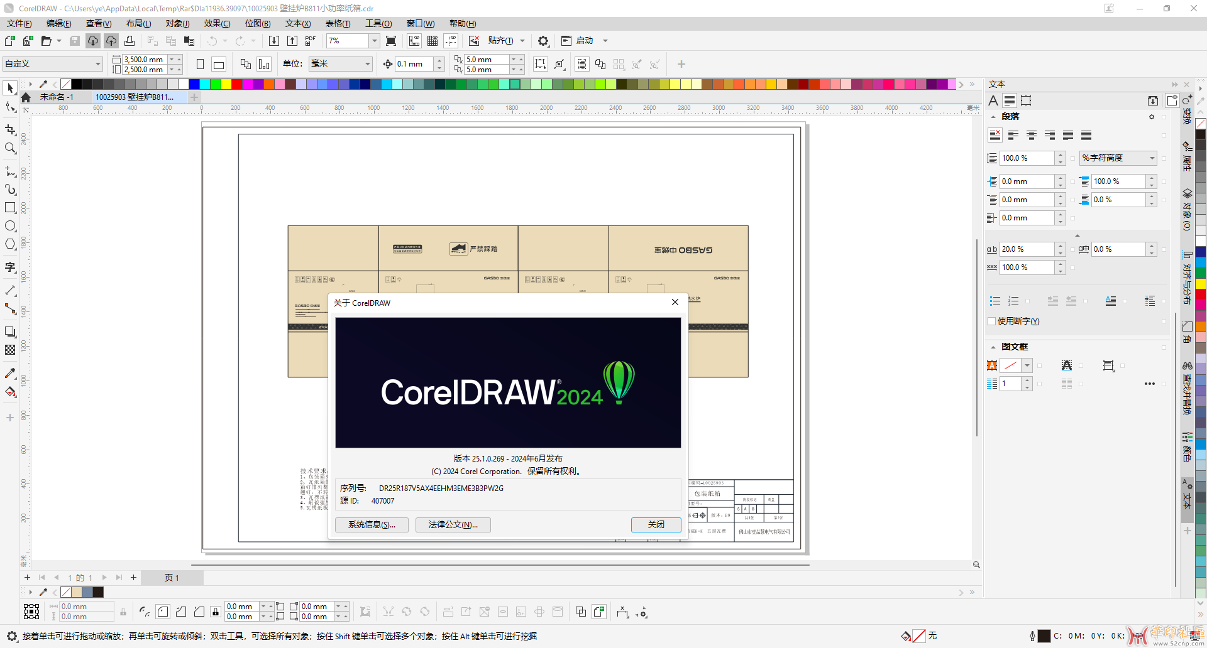Switch to the 未命名 -1 document tab

pos(57,97)
